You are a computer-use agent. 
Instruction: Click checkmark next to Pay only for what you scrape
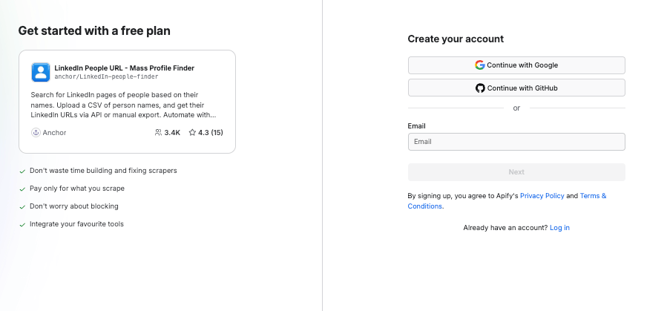[x=22, y=189]
